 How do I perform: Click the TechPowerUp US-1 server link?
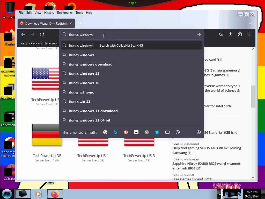click(93, 156)
